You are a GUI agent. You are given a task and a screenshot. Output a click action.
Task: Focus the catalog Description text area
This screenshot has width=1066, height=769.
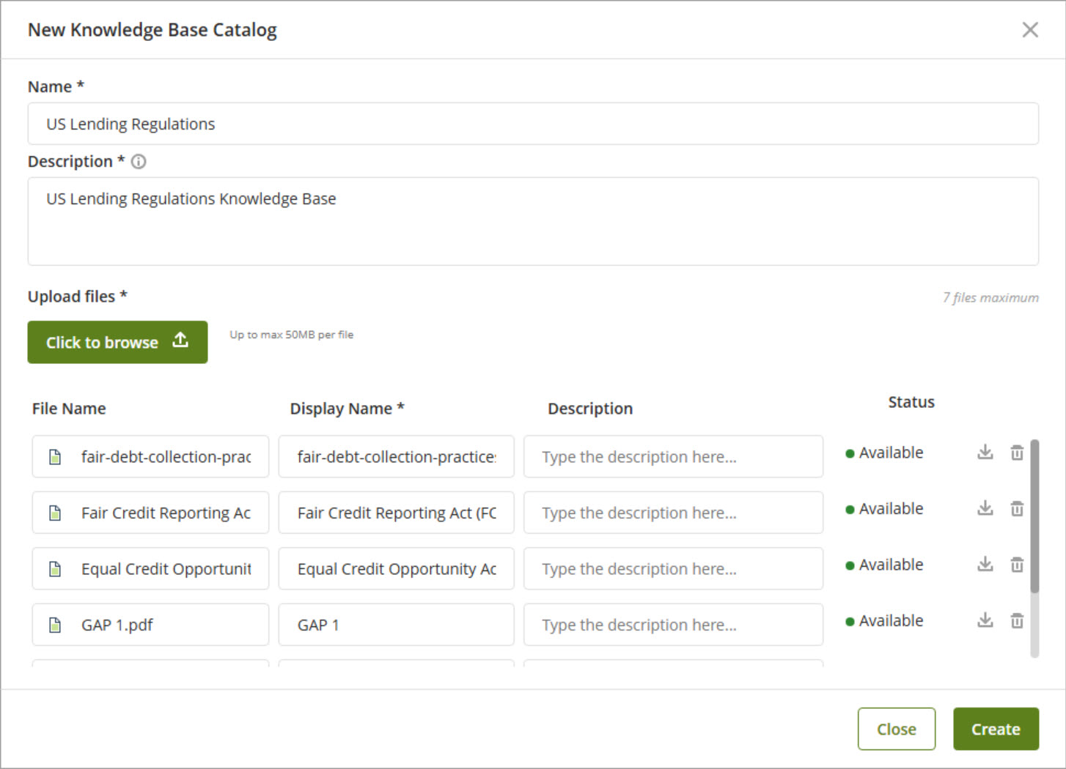532,221
